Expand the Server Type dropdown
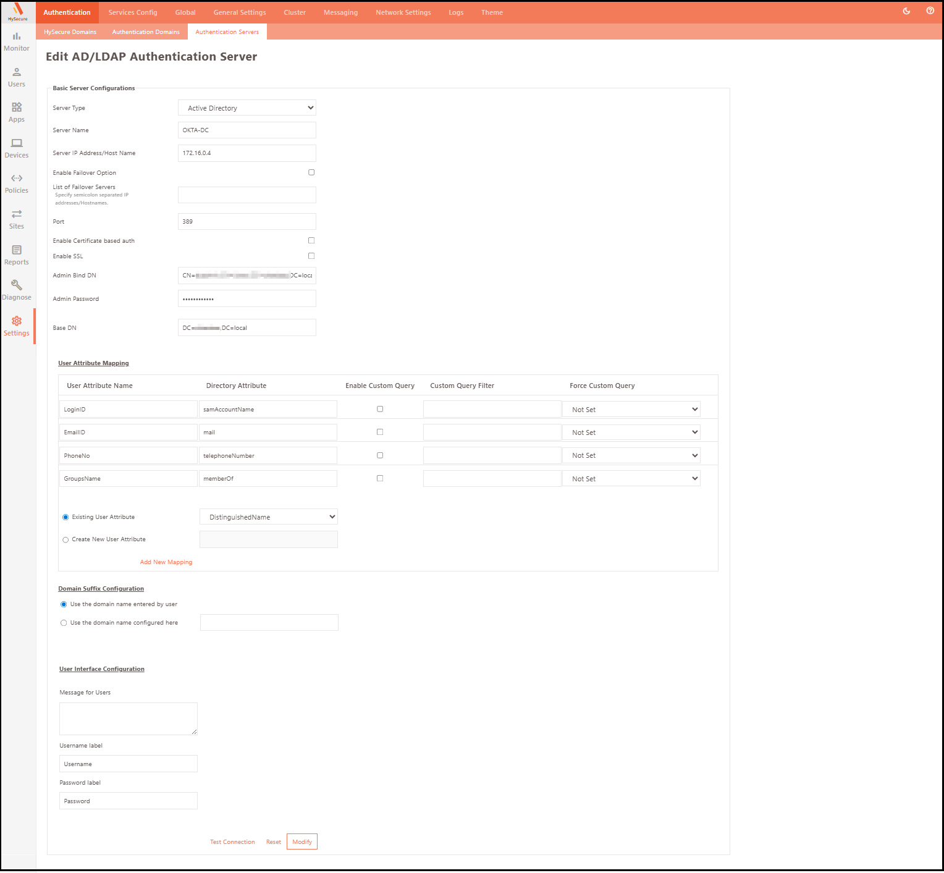 [247, 108]
